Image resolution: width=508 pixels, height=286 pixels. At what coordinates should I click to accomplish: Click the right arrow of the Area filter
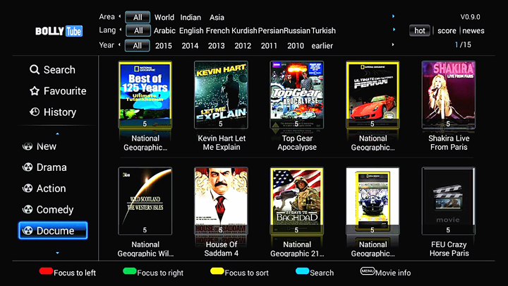(393, 16)
